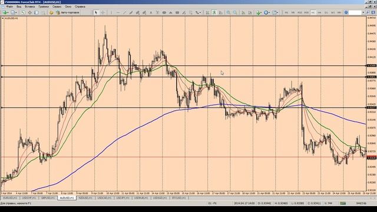The height and width of the screenshot is (212, 377).
Task: Switch timeframe to D1
Action: tap(326, 12)
